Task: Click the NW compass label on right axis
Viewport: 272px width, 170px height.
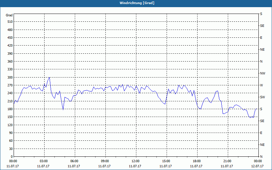Action: pyautogui.click(x=262, y=73)
